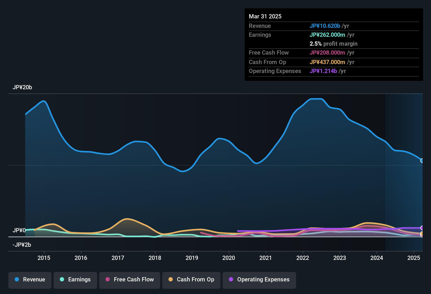
Task: Click the JP¥437.000m cash from op value
Action: (327, 62)
